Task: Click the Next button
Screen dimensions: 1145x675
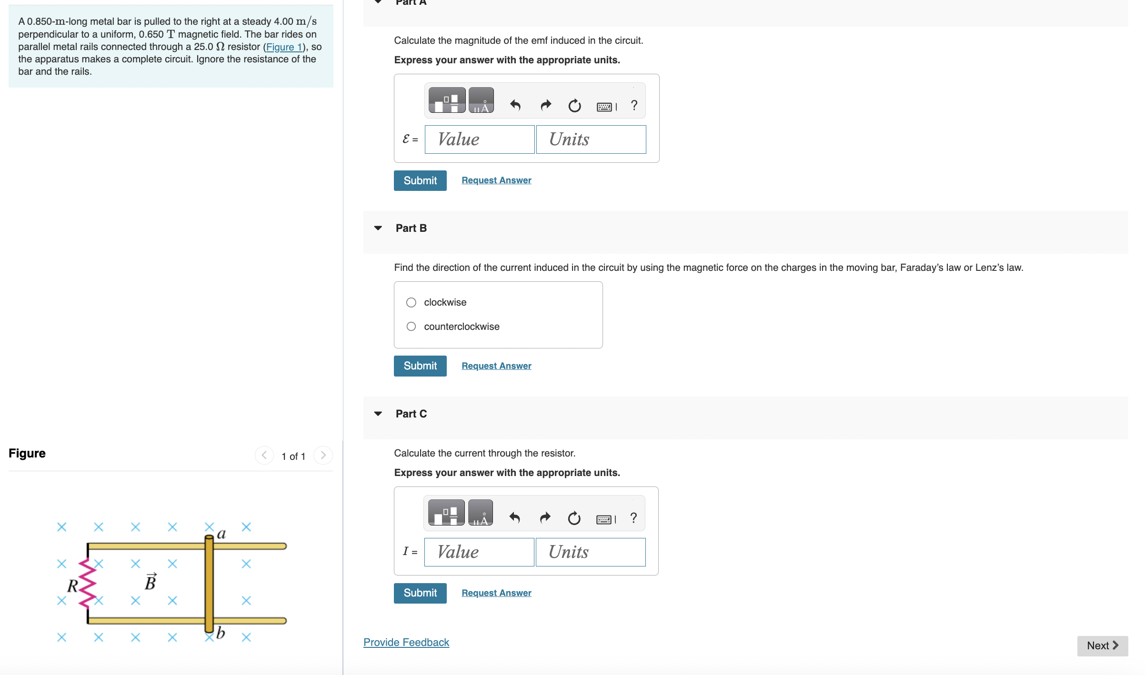Action: pos(1102,645)
